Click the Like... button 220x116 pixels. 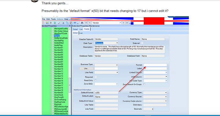click(x=86, y=69)
